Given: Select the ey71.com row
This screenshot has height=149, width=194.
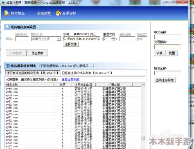Looking at the screenshot, I should (x=73, y=118).
